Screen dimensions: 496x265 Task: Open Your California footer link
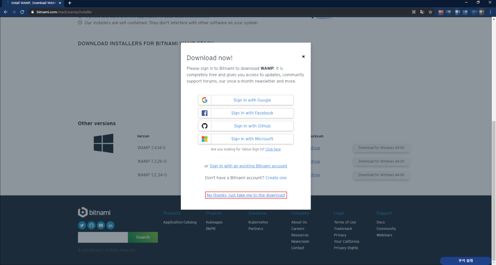tap(346, 242)
